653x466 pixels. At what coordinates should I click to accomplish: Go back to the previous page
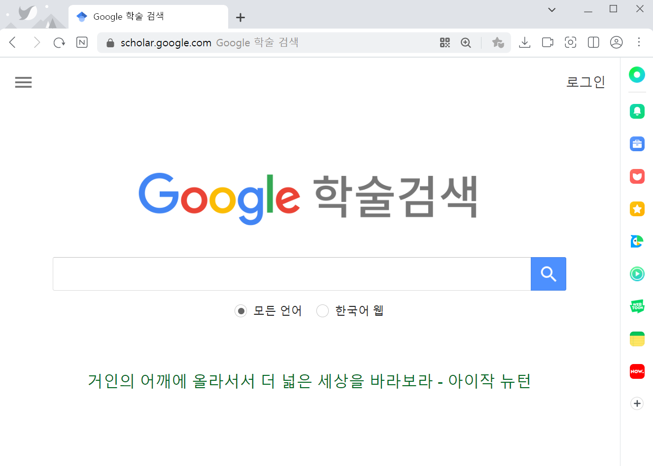13,42
